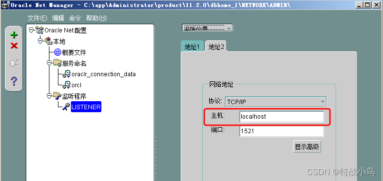
Task: Click the 主机 localhost input field
Action: [282, 117]
